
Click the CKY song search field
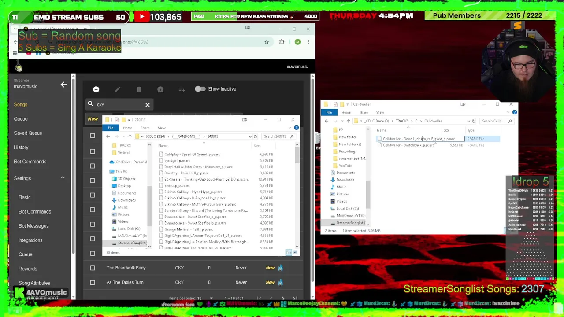(120, 105)
